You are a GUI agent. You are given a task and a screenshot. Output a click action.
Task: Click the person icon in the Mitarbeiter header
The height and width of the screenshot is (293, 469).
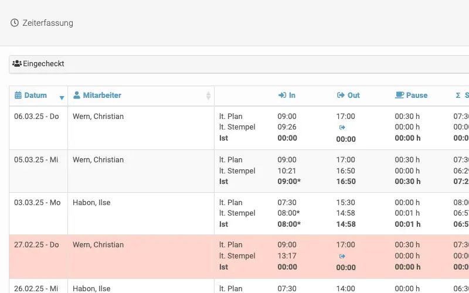pos(77,96)
